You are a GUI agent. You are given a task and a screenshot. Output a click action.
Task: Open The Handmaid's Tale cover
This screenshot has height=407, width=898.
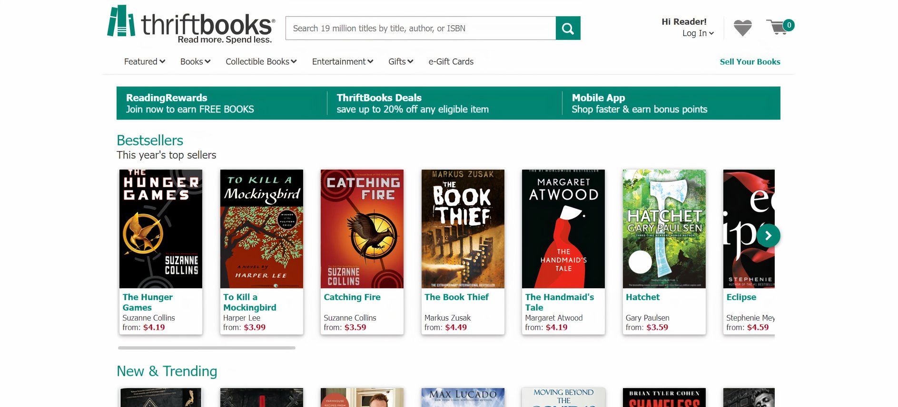point(563,229)
